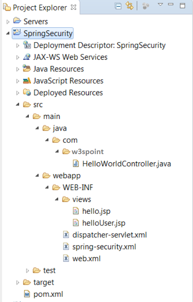Image resolution: width=193 pixels, height=302 pixels.
Task: Expand the test folder
Action: (x=27, y=271)
